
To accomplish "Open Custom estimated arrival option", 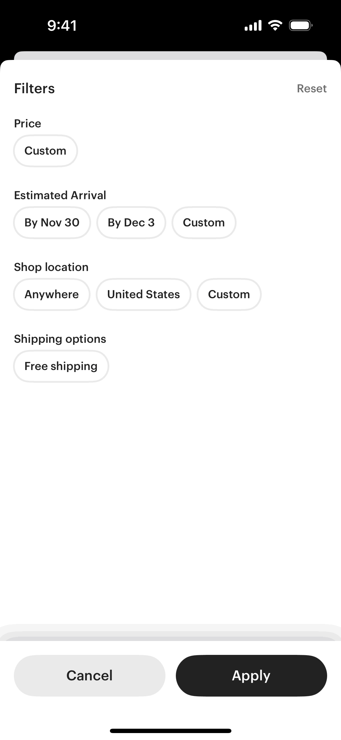I will 204,223.
